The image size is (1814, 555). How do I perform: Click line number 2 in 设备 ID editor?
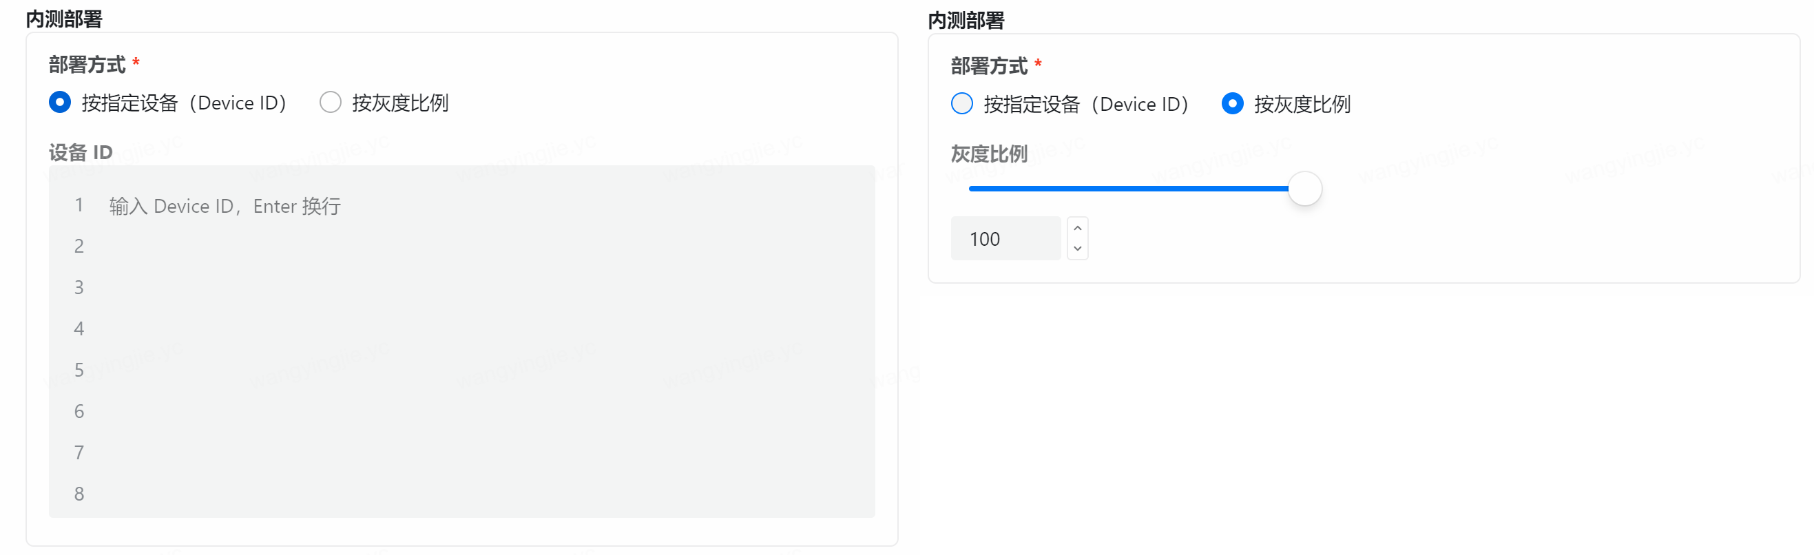79,247
